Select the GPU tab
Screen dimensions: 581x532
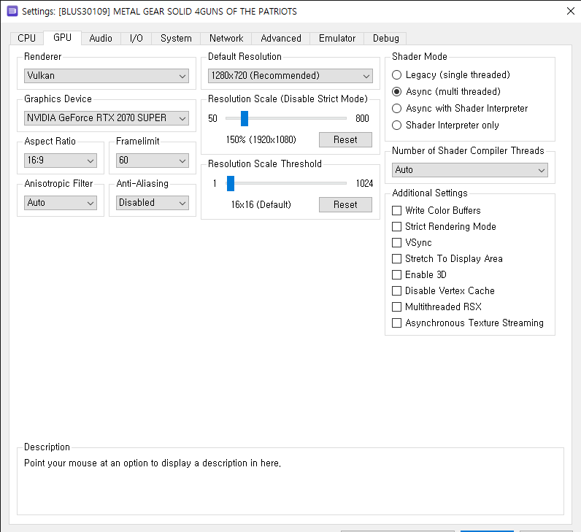pos(62,37)
